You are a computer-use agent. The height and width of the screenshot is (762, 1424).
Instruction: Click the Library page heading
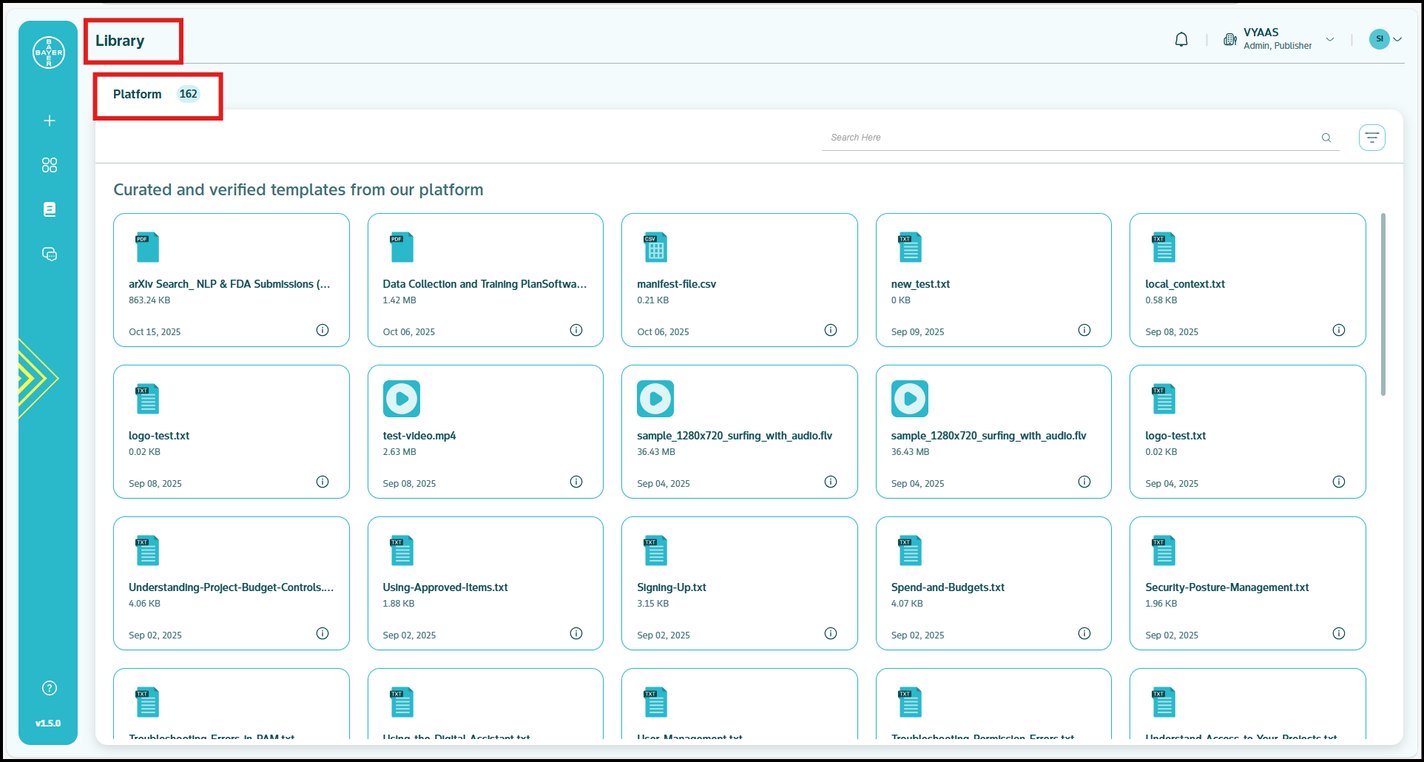click(120, 41)
